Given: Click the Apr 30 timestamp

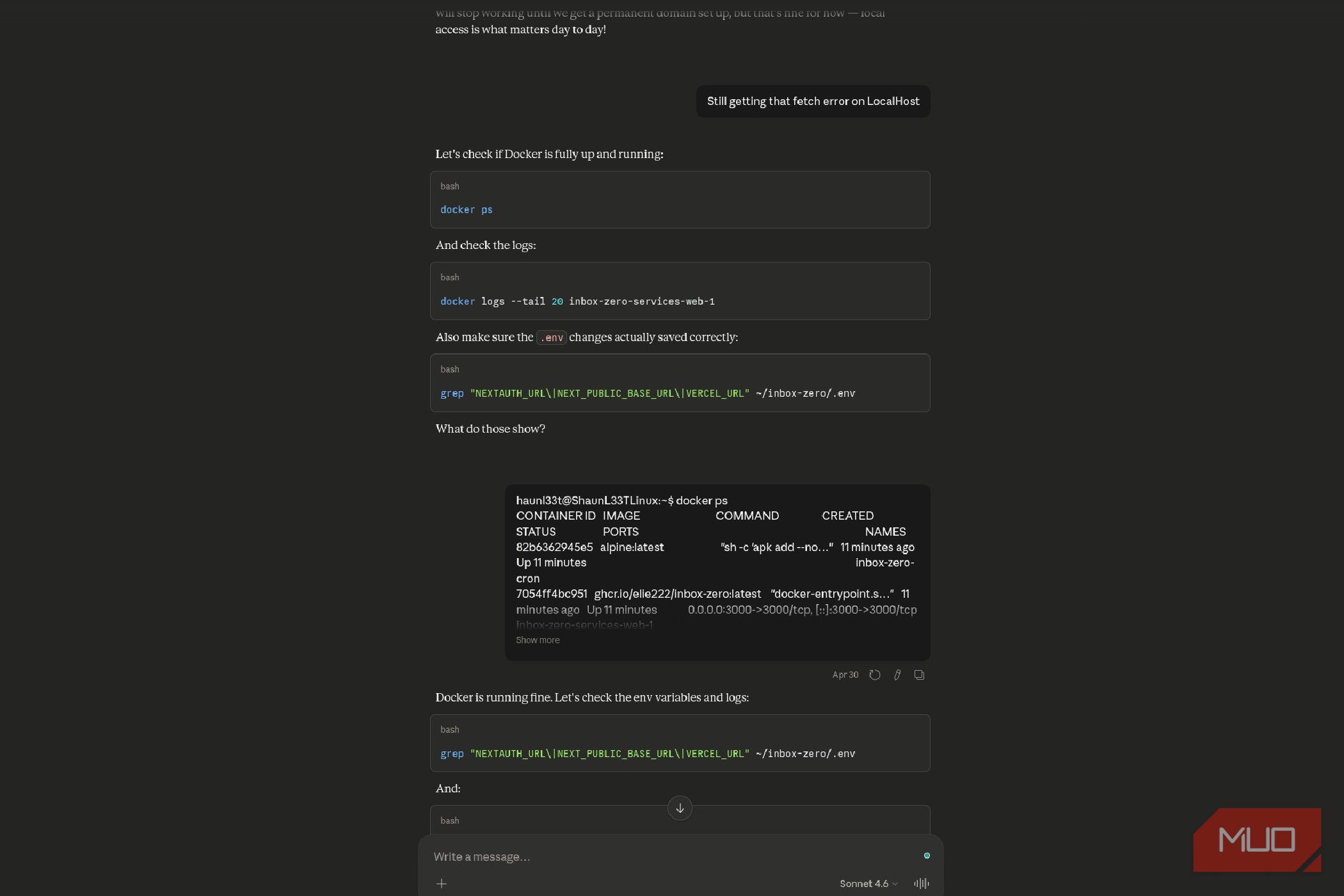Looking at the screenshot, I should (x=845, y=675).
